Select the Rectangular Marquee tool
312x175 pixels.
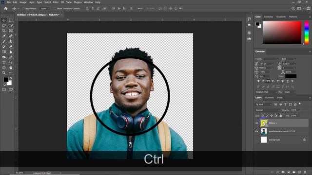coord(11,20)
